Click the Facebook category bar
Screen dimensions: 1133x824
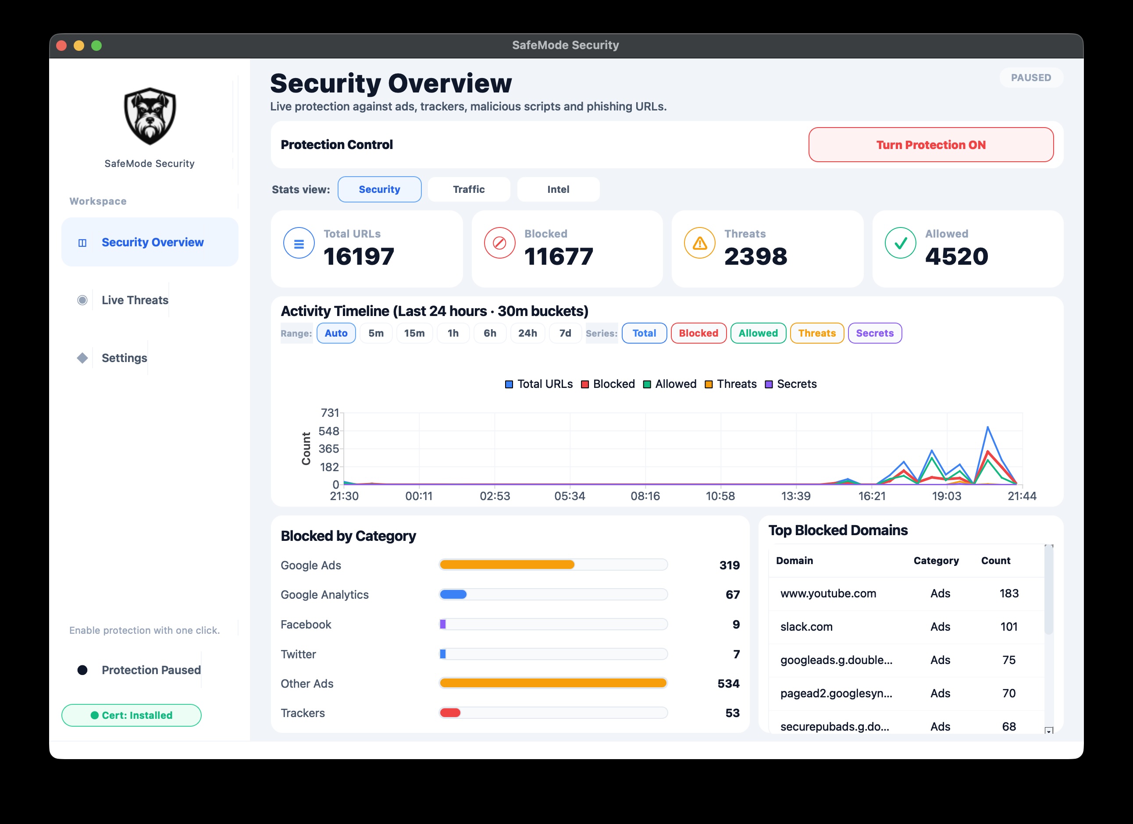point(553,624)
